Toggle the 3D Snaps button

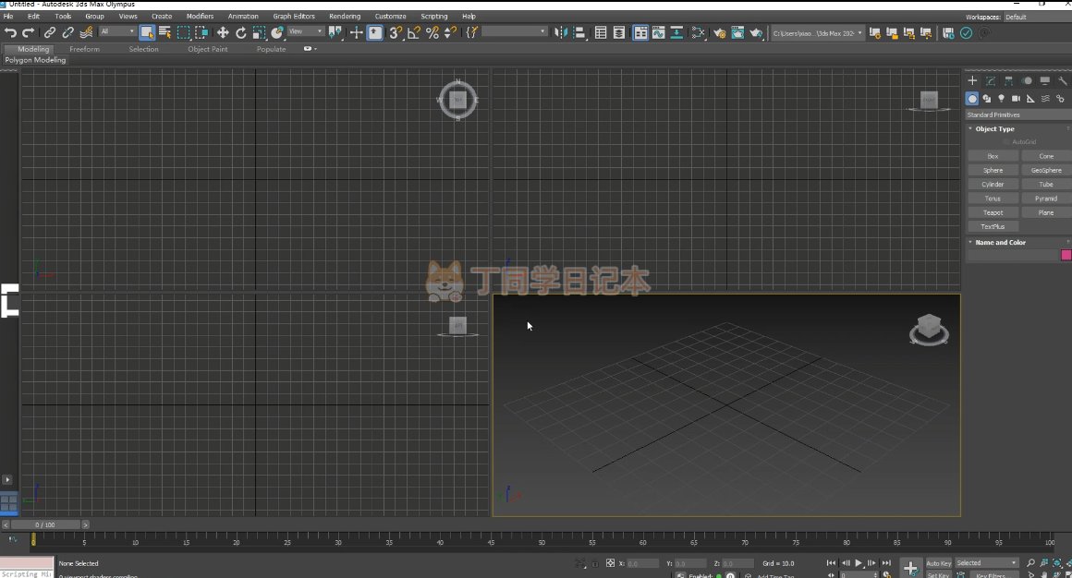(396, 32)
